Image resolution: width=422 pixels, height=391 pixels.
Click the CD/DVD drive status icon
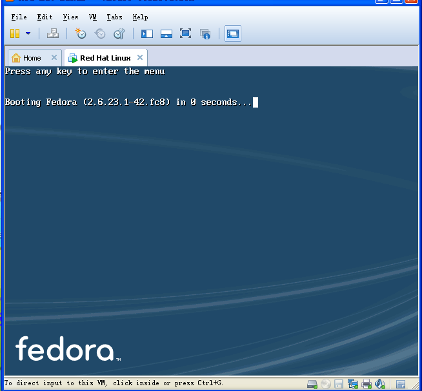(x=326, y=384)
